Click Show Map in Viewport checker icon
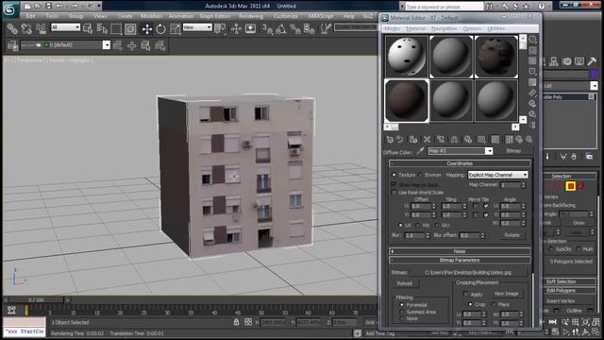This screenshot has height=340, width=604. 495,140
